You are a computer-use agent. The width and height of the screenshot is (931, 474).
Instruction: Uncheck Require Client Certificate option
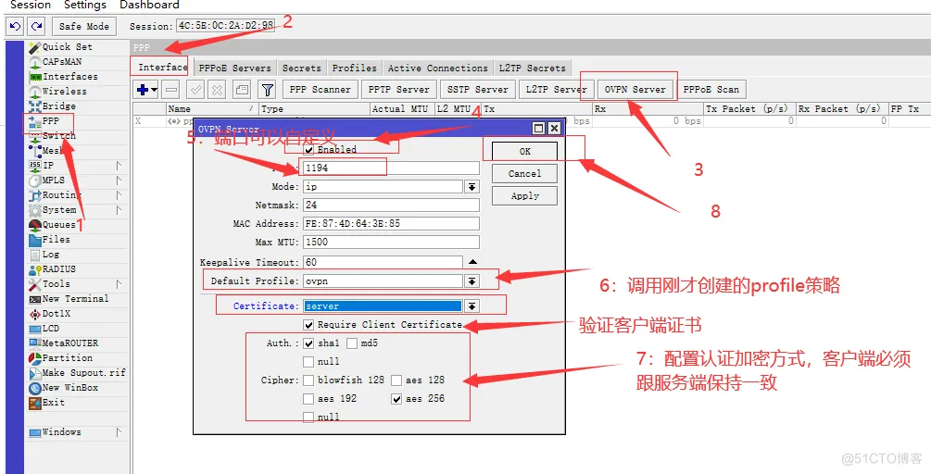point(309,325)
